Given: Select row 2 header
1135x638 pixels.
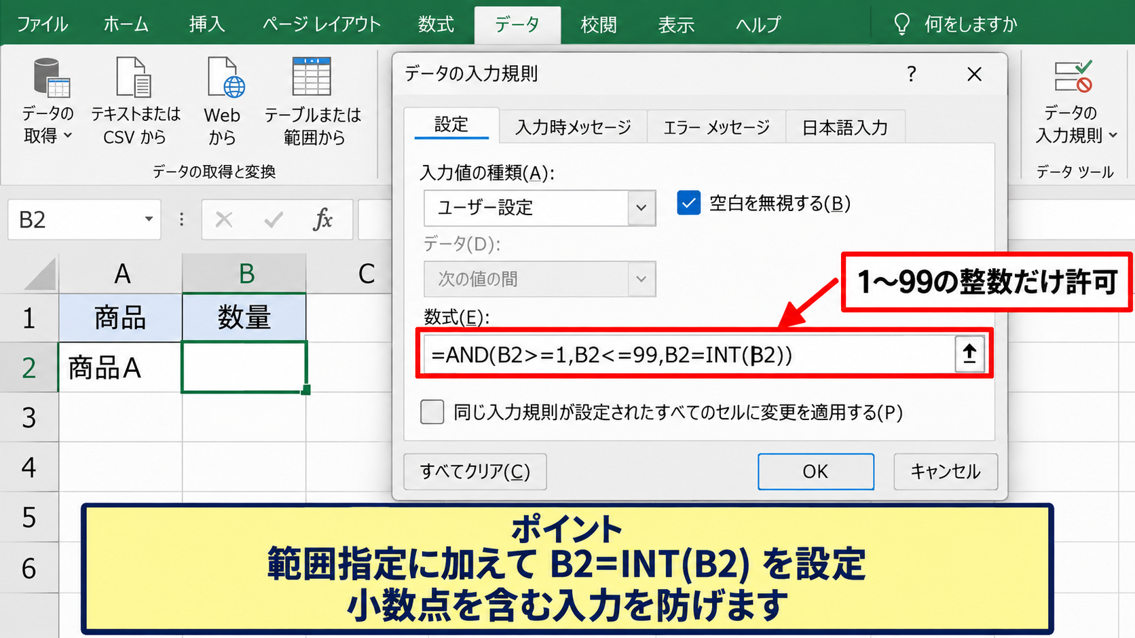Looking at the screenshot, I should tap(29, 367).
